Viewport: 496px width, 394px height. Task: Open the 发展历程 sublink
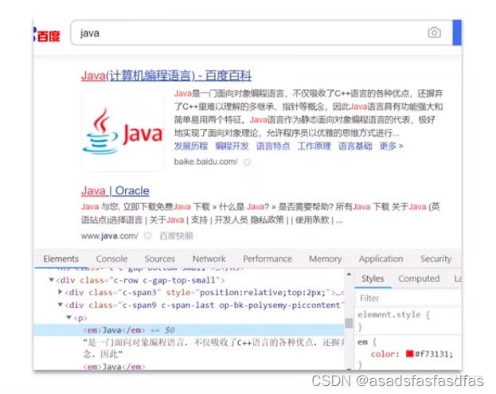191,146
